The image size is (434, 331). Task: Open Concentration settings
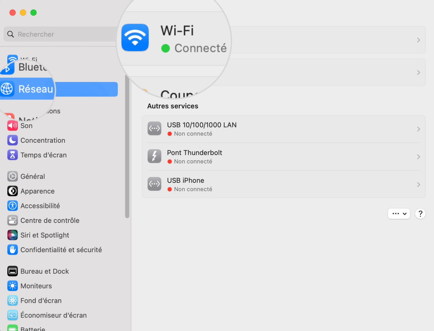click(x=63, y=140)
